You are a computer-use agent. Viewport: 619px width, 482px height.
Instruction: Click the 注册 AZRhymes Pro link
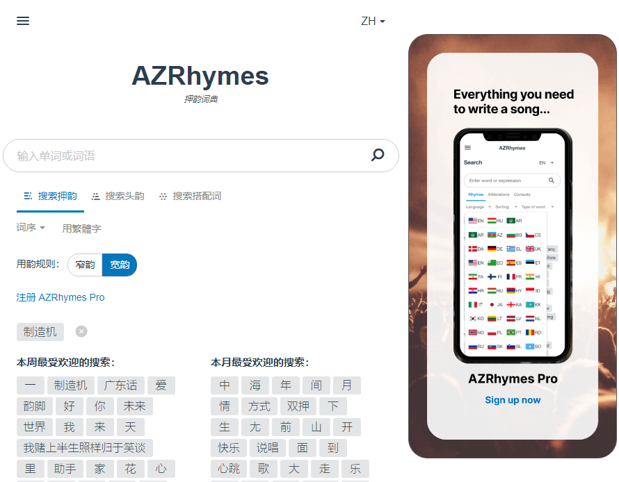point(61,297)
